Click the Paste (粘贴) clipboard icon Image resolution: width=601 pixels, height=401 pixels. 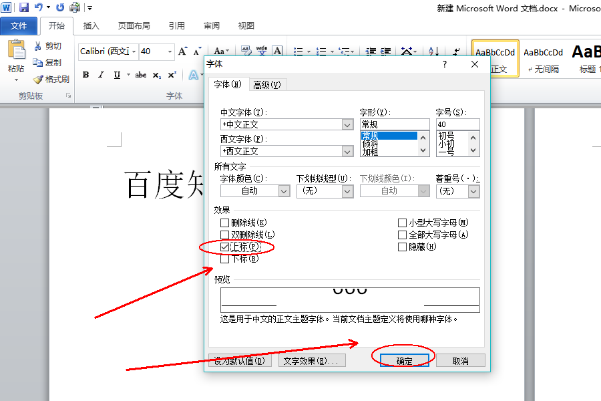17,49
